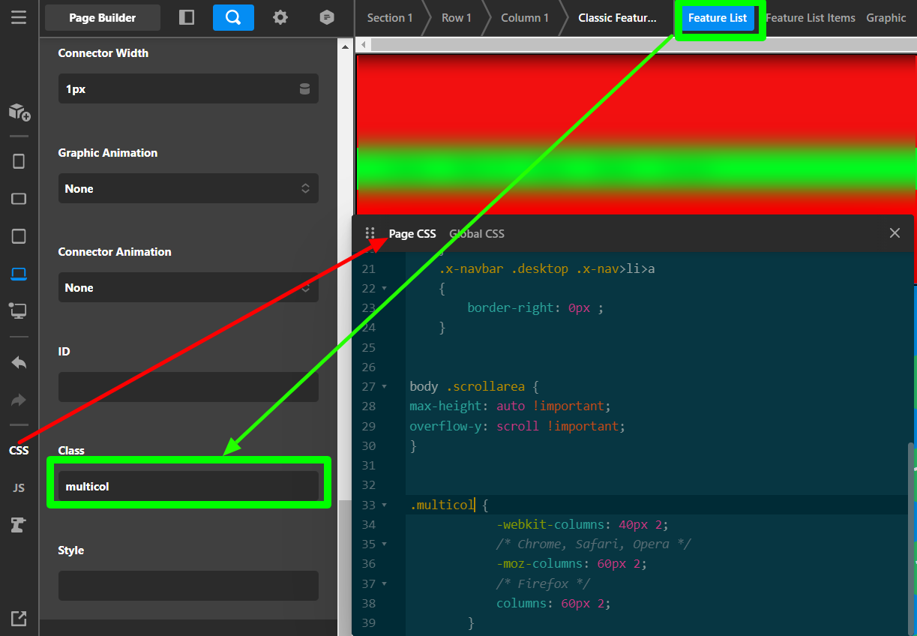Open the JS editor from sidebar

tap(19, 488)
